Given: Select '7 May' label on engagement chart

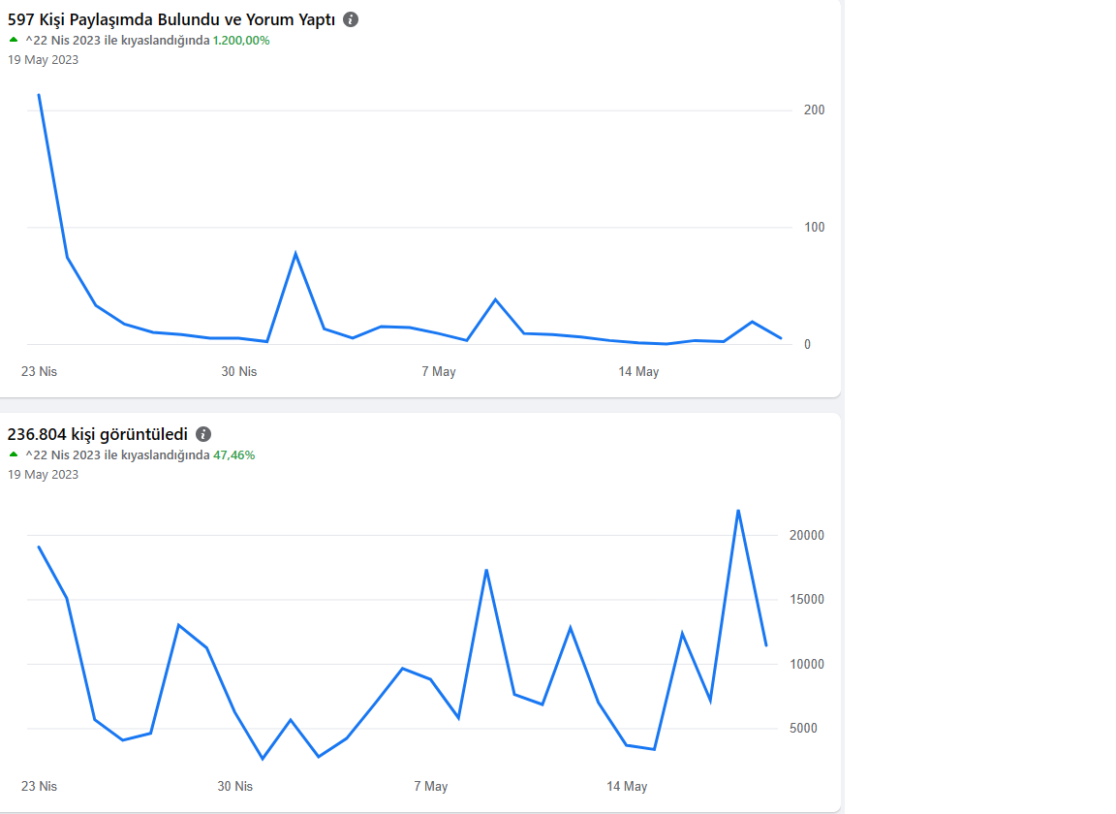Looking at the screenshot, I should [439, 372].
